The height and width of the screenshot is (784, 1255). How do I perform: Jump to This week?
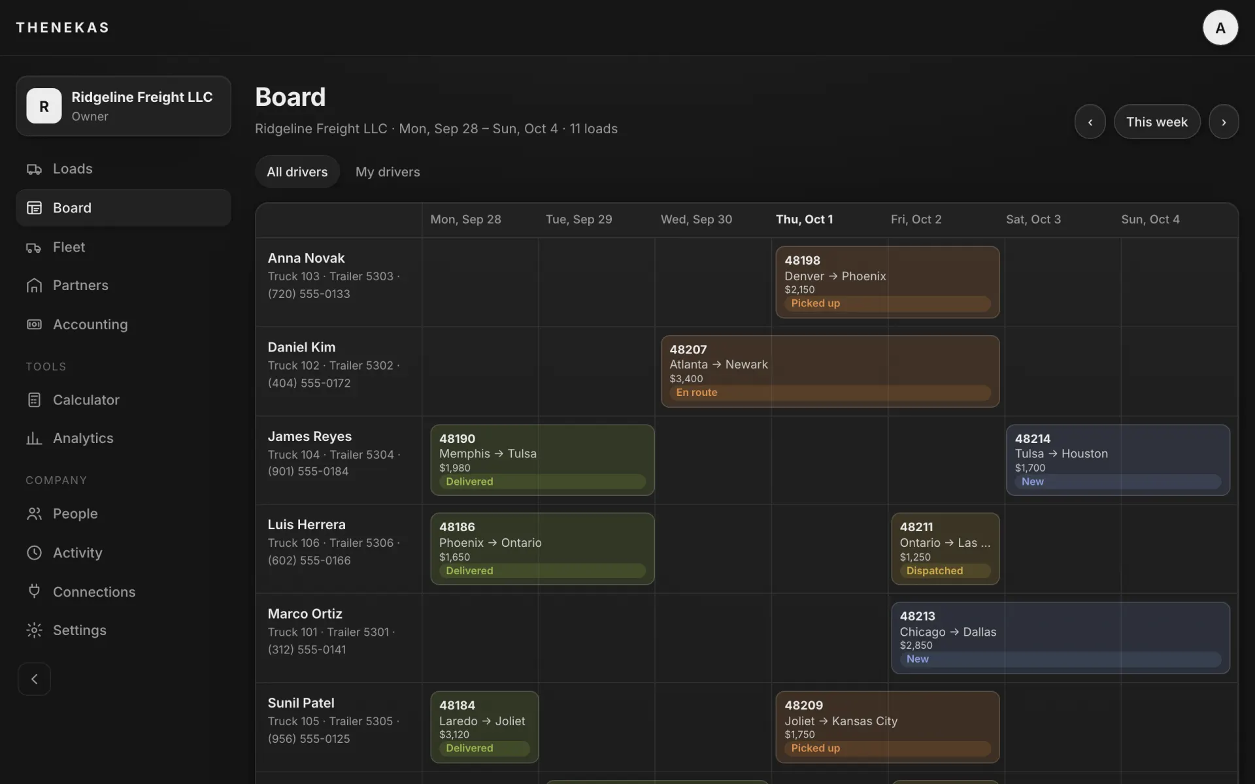tap(1157, 122)
